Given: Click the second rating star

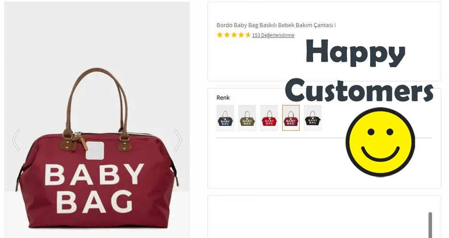Looking at the screenshot, I should tap(227, 35).
